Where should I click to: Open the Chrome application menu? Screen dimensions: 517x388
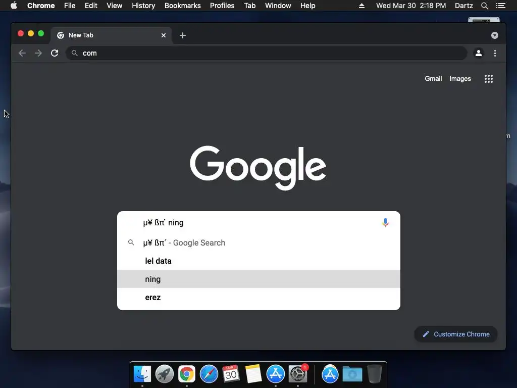[41, 6]
